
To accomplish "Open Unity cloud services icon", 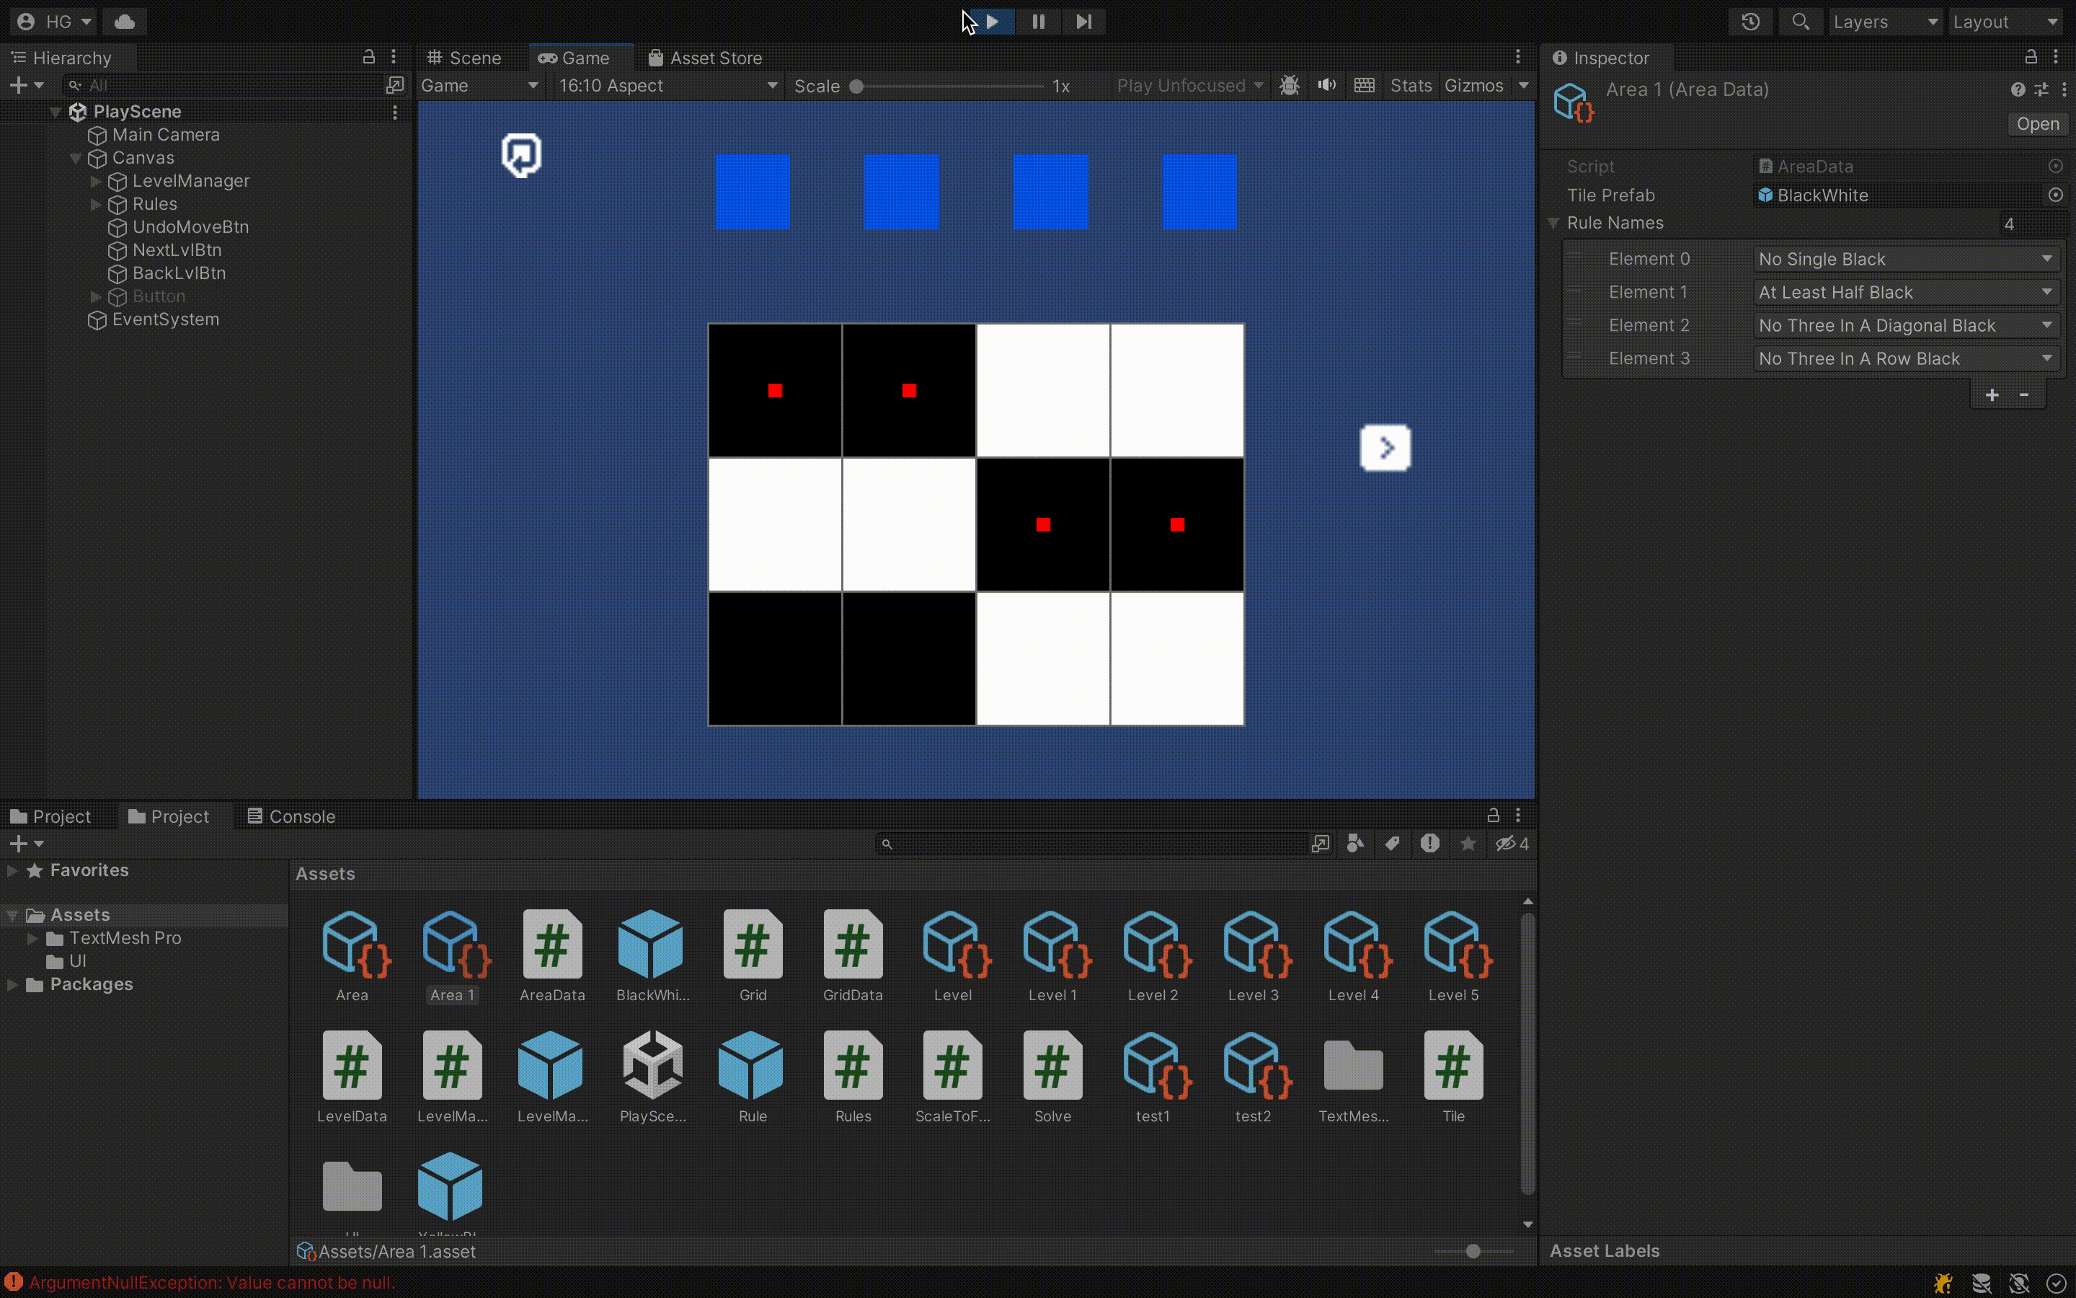I will pyautogui.click(x=125, y=22).
